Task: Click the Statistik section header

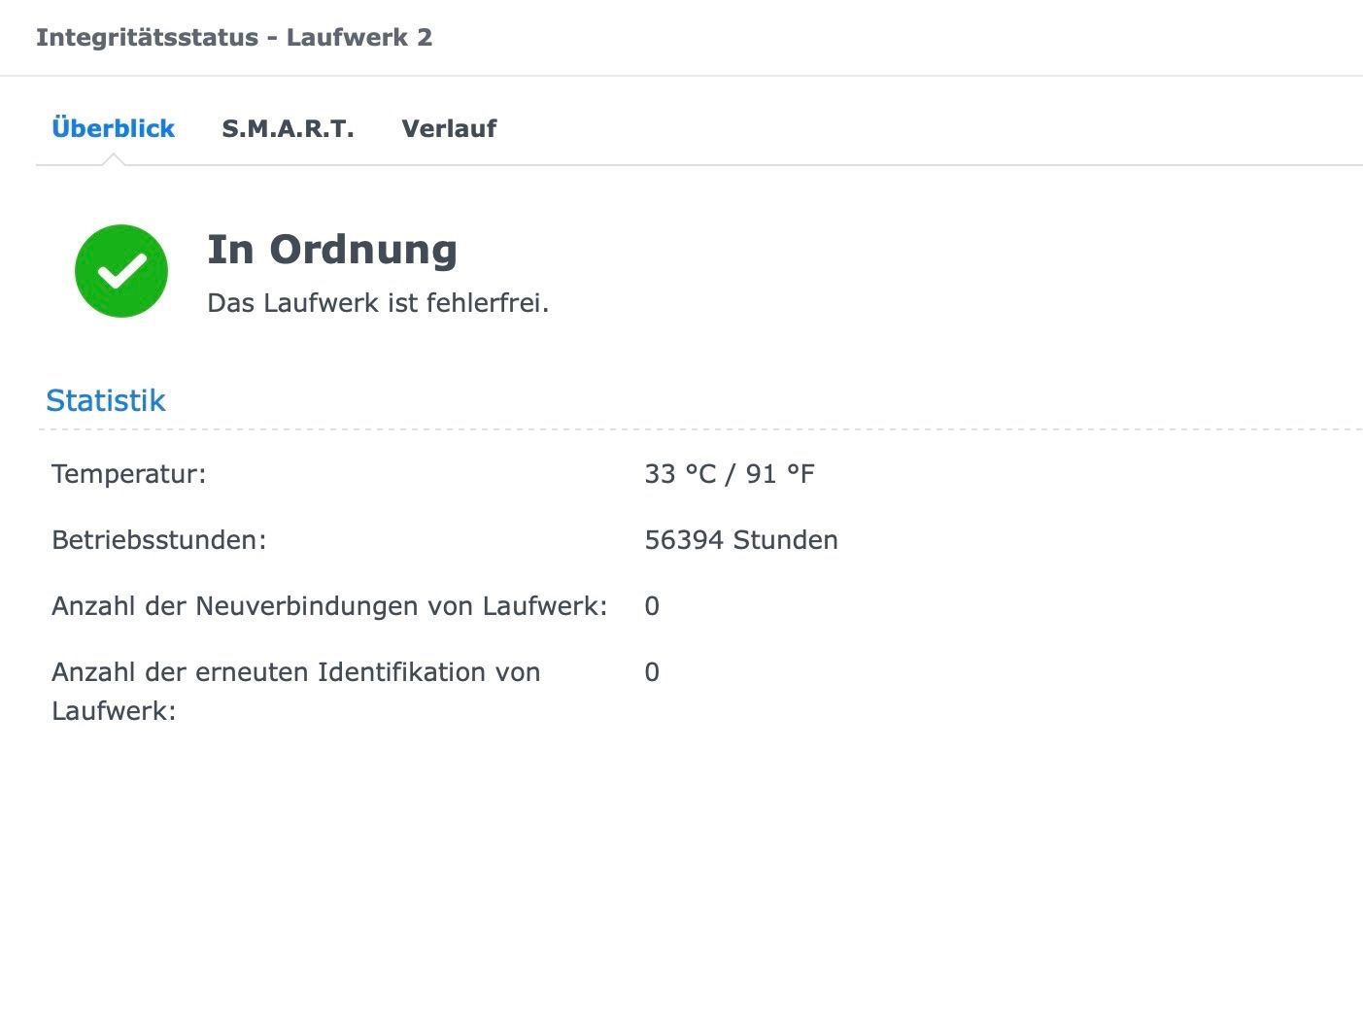Action: tap(106, 400)
